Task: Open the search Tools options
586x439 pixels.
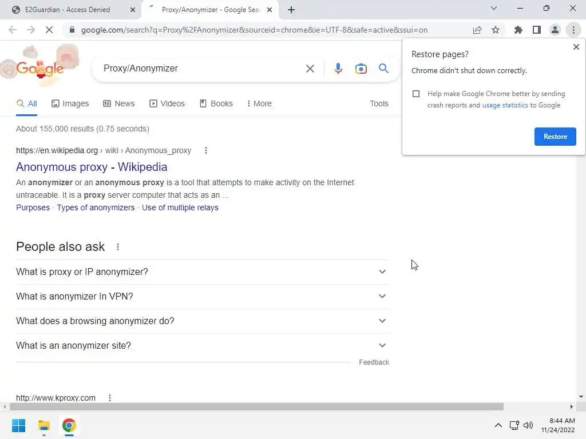Action: [x=379, y=103]
